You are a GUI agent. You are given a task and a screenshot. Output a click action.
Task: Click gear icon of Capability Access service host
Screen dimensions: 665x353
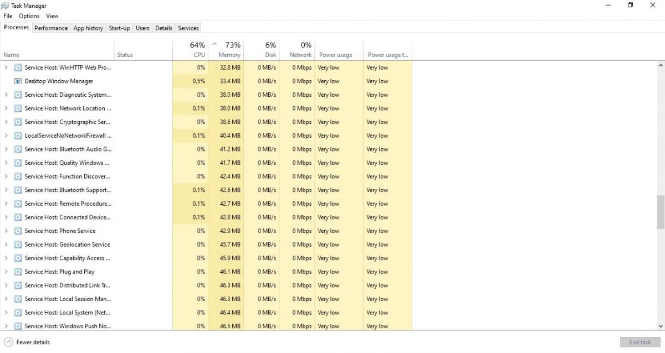point(18,258)
